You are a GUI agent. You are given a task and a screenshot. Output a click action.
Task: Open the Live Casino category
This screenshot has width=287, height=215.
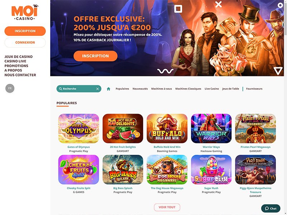[212, 89]
